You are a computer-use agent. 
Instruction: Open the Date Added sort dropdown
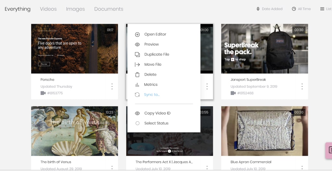click(269, 9)
